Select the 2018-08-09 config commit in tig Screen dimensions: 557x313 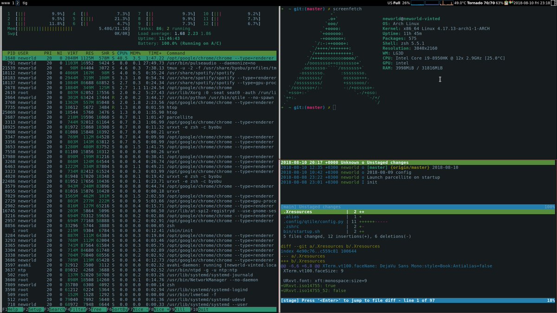[418, 172]
